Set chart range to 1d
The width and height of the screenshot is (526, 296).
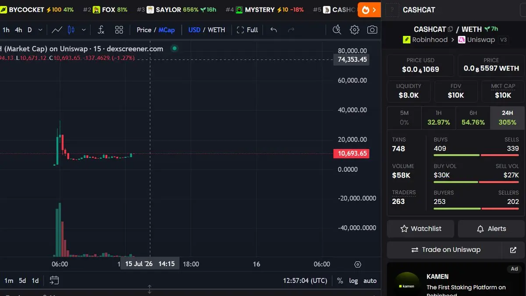point(35,281)
